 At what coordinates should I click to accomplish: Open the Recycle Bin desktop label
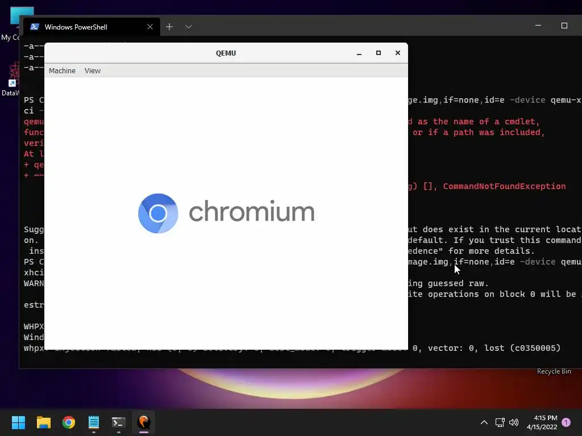(554, 371)
